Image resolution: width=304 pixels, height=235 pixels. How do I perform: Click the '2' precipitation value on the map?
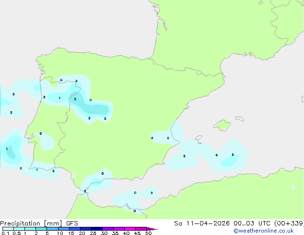(75, 99)
